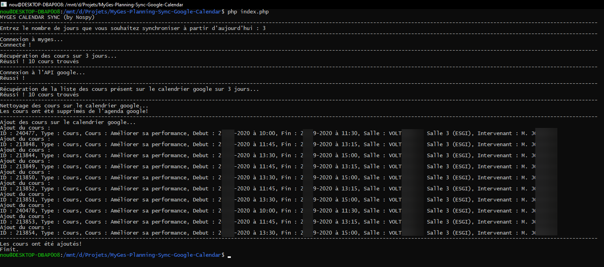
Task: Click 'Récupération de la liste des cours présent' line
Action: coord(130,89)
